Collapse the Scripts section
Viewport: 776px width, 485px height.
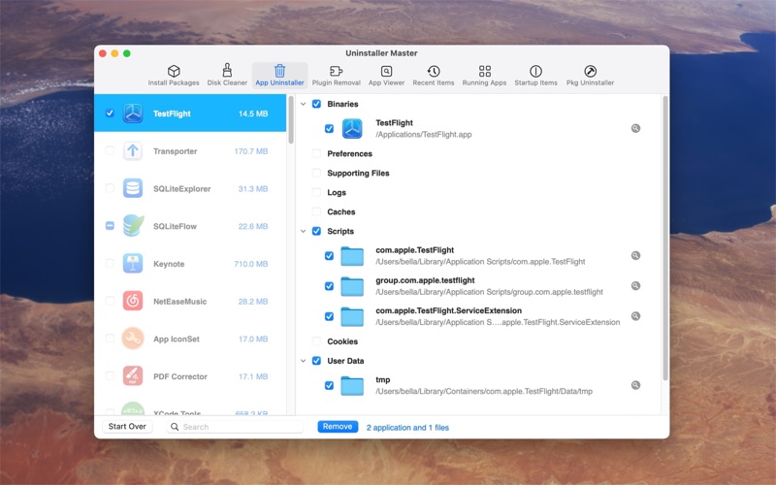point(304,231)
